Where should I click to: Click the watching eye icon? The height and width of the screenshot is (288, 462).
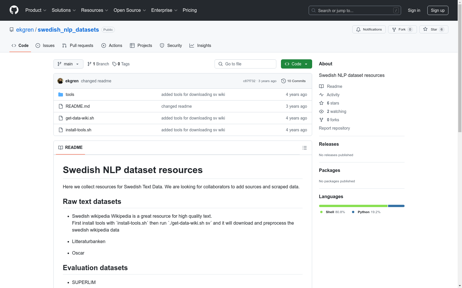pos(321,111)
